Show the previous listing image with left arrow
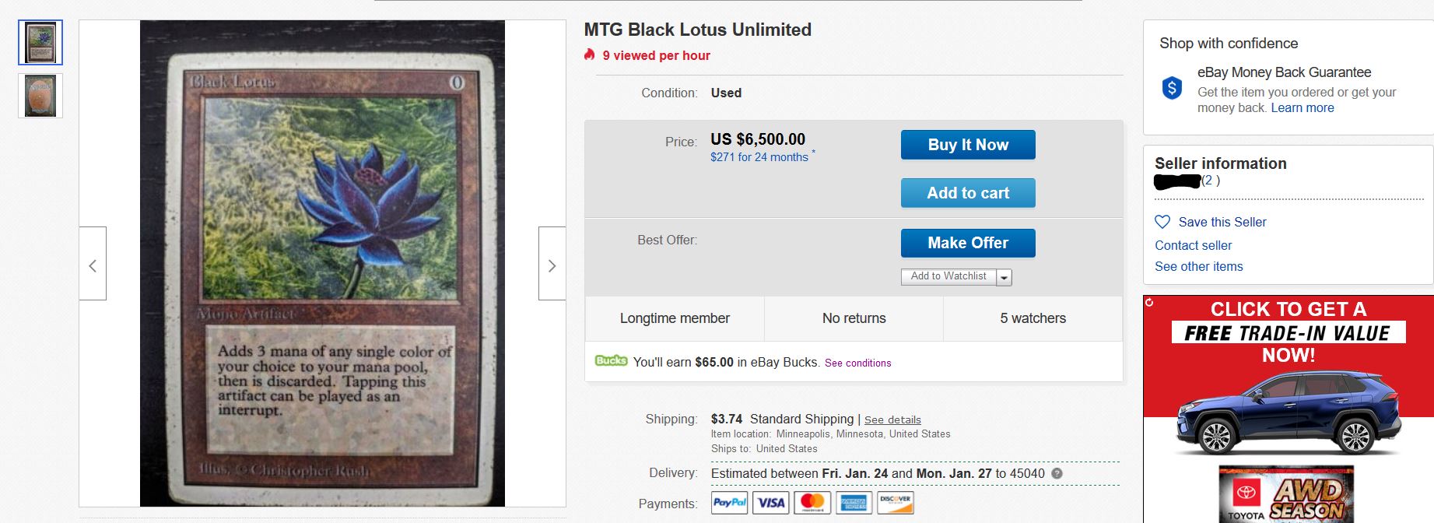 point(93,264)
